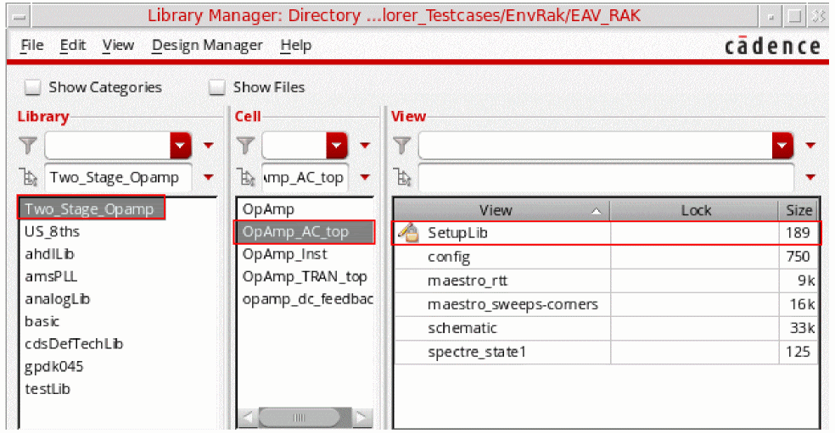This screenshot has width=835, height=433.
Task: Select the testLib library
Action: coord(48,389)
